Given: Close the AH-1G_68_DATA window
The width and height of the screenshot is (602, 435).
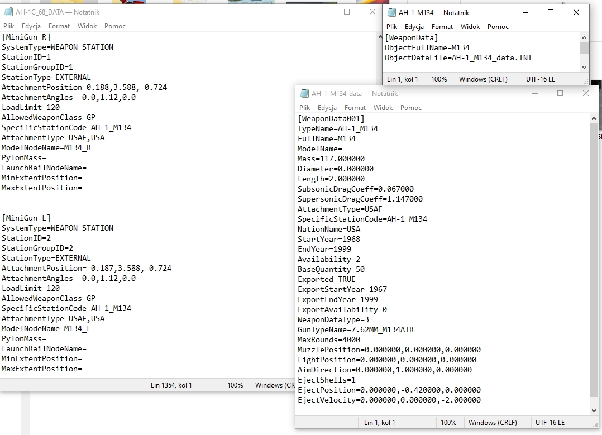Looking at the screenshot, I should point(372,12).
